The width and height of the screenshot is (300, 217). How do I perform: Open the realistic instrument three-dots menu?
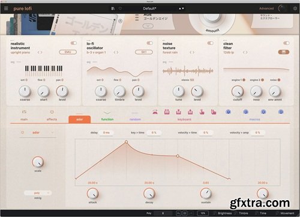pyautogui.click(x=12, y=40)
